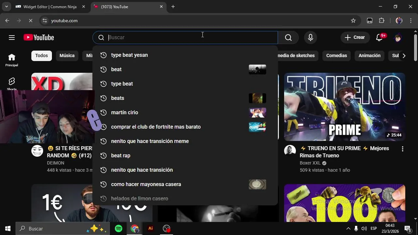418x235 pixels.
Task: Open the taskbar volume control
Action: point(364,228)
